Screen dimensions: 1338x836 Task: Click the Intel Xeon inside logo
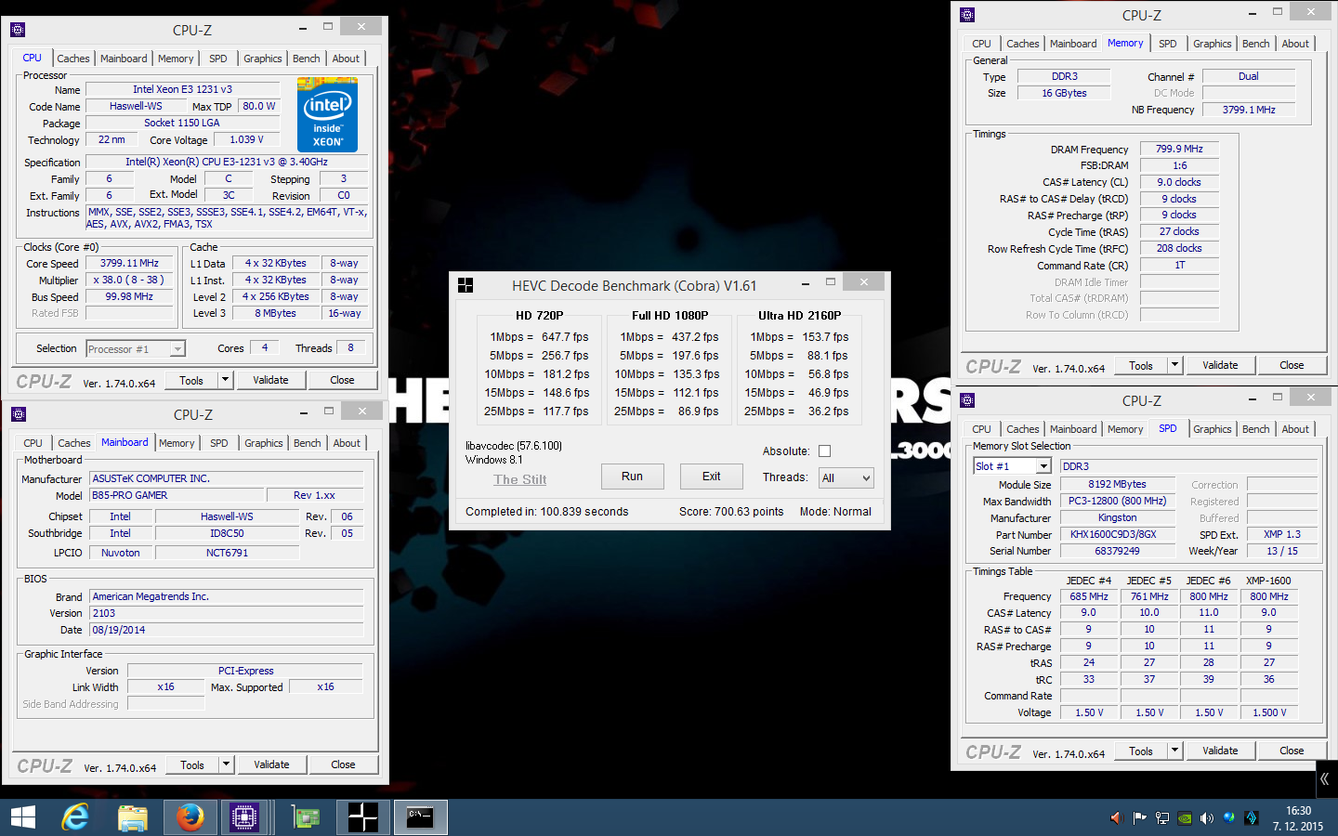click(x=327, y=115)
